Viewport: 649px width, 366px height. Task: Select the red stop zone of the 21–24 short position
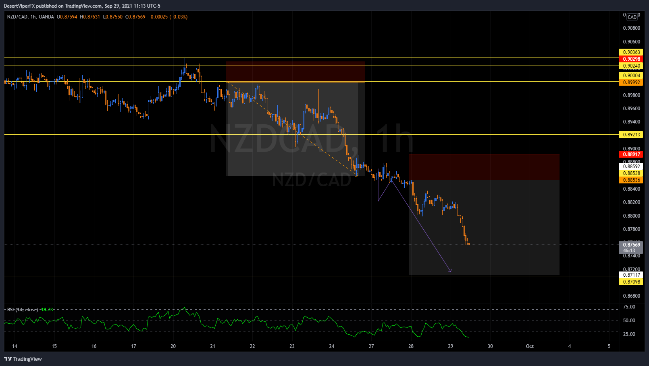[x=295, y=72]
